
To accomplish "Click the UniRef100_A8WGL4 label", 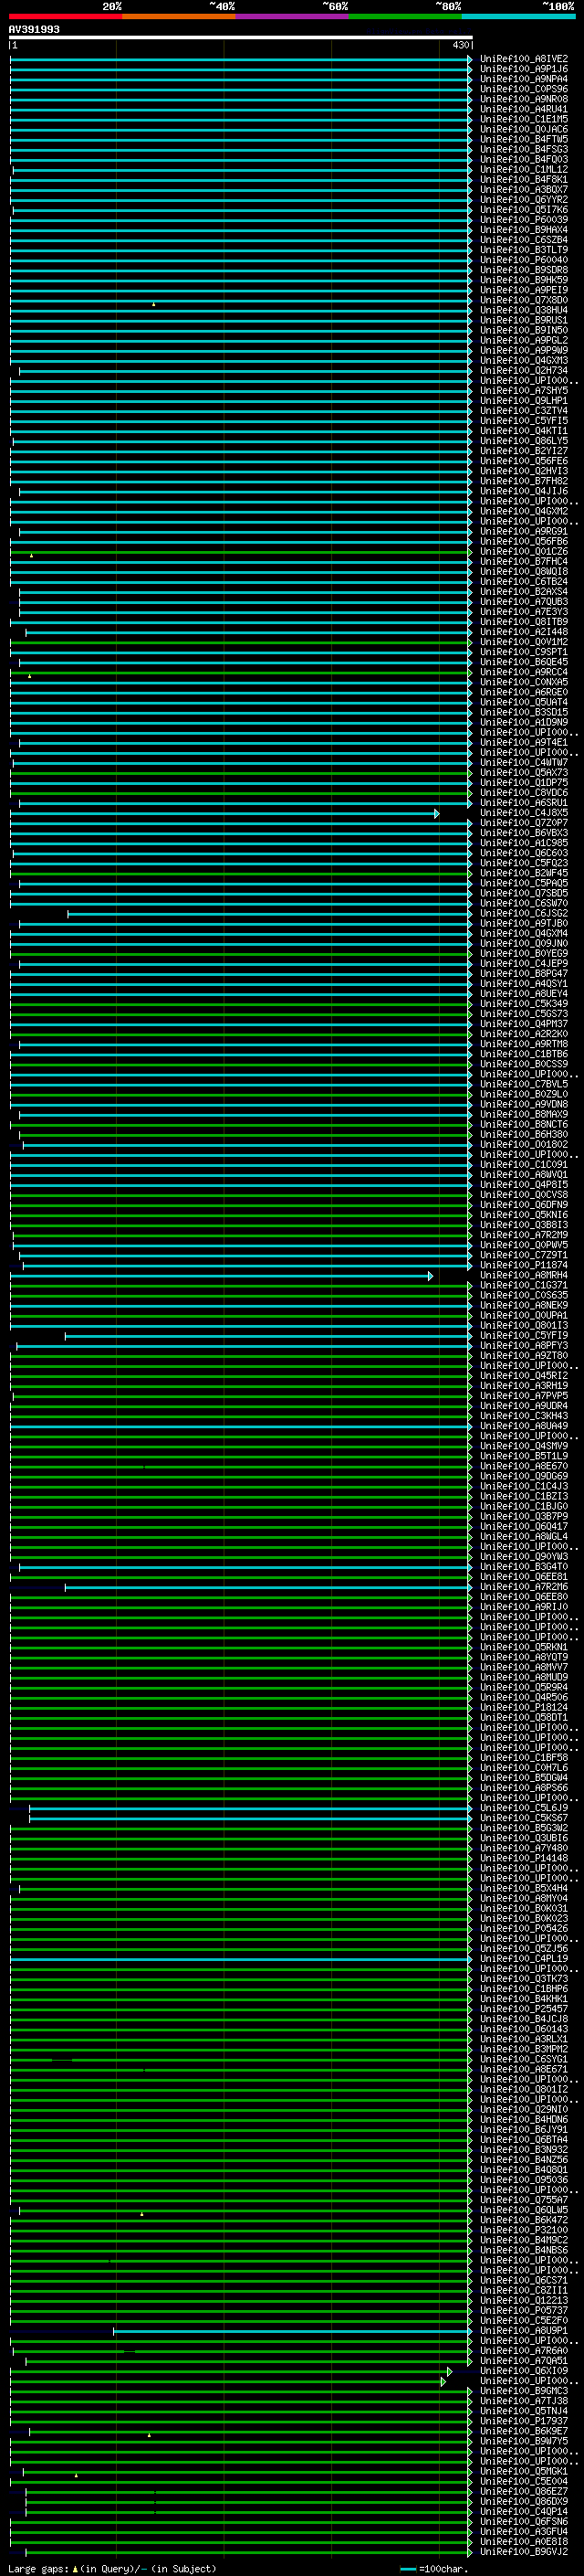I will (x=523, y=1536).
